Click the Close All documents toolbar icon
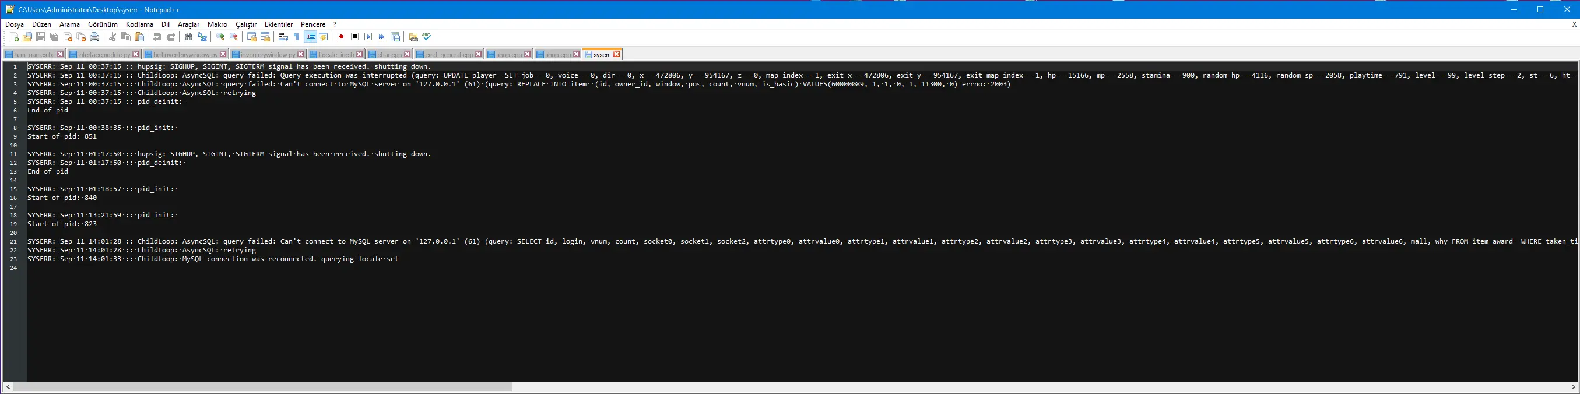1580x394 pixels. (81, 37)
